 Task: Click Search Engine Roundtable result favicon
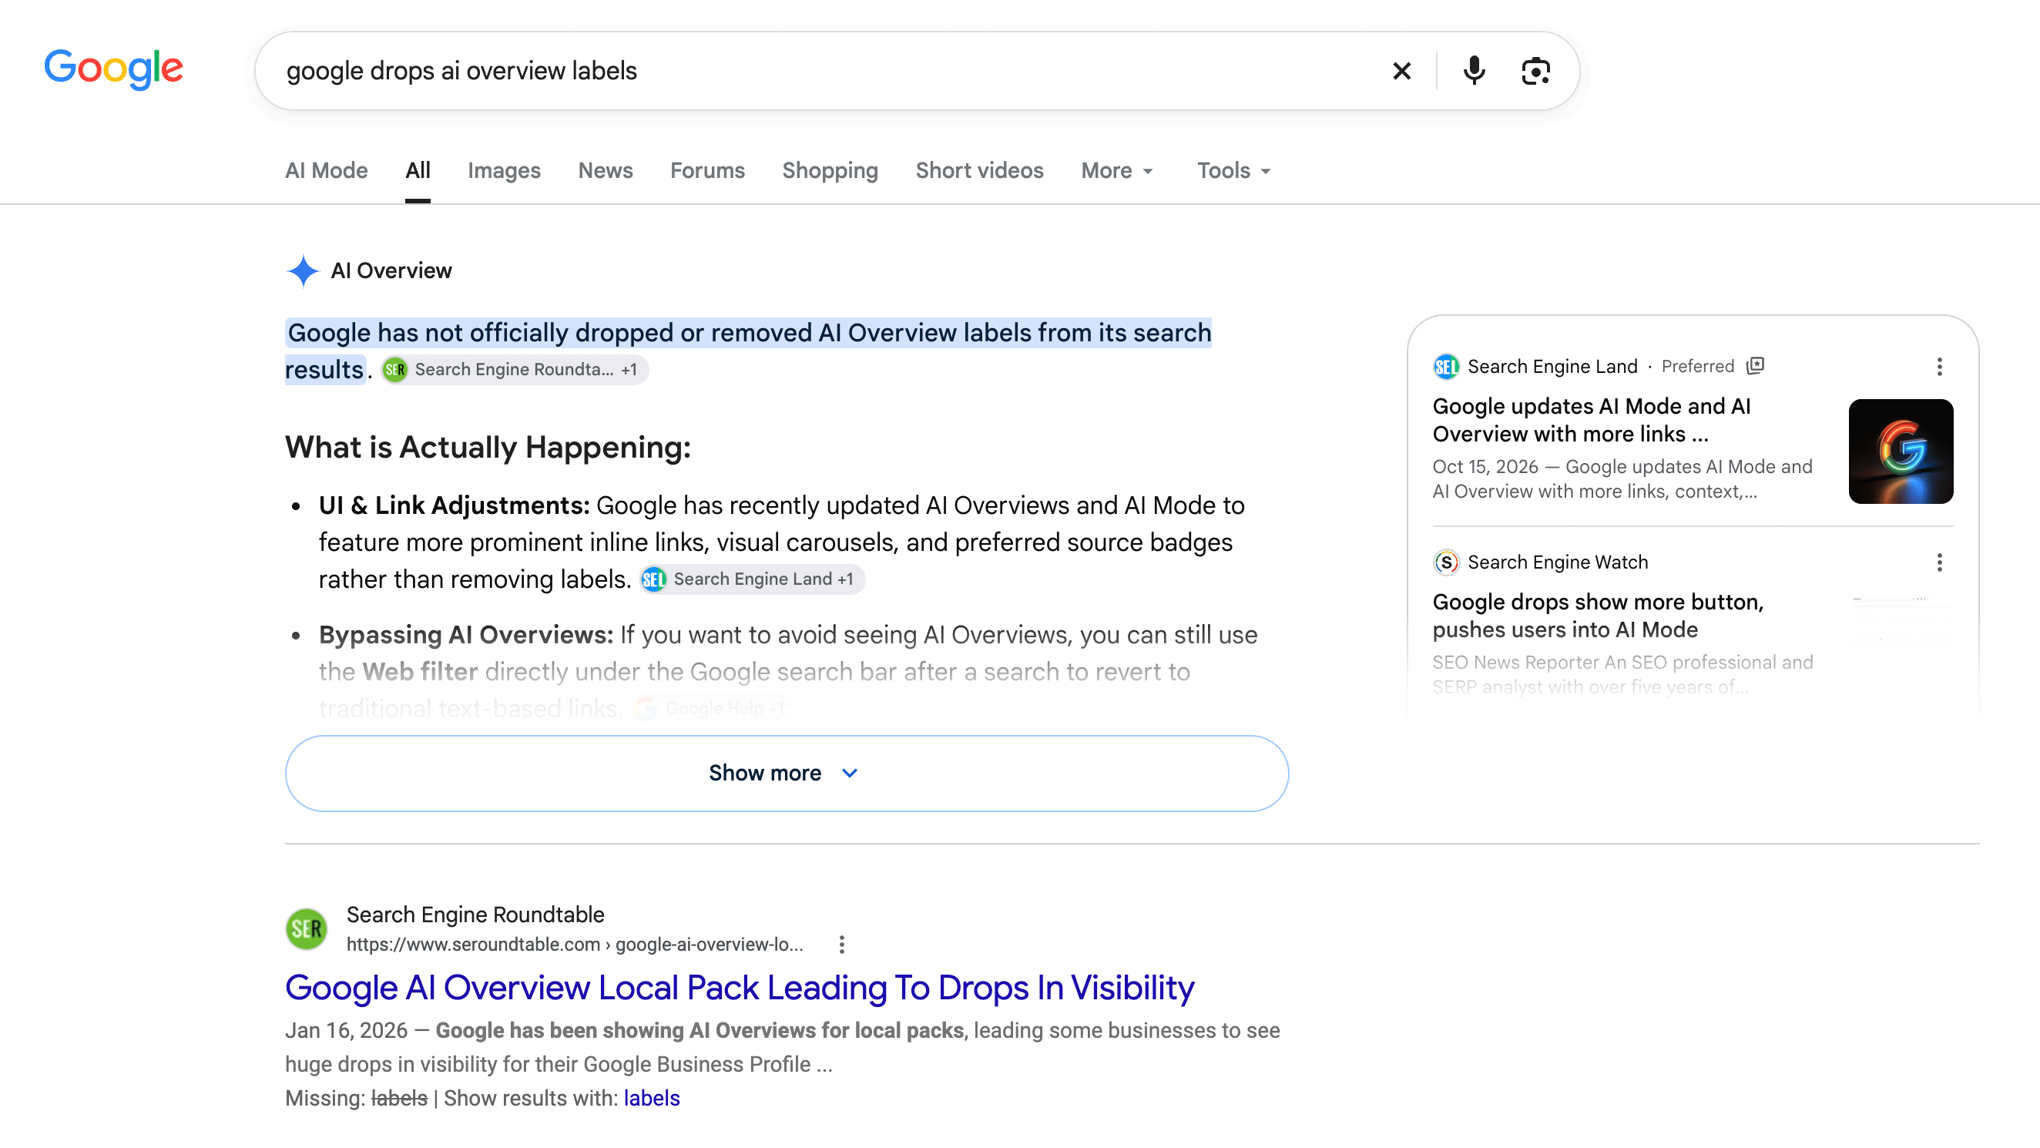[307, 928]
